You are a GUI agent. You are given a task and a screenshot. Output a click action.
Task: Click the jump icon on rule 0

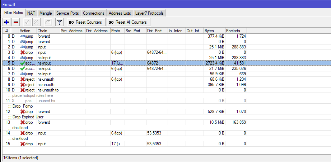pos(22,36)
